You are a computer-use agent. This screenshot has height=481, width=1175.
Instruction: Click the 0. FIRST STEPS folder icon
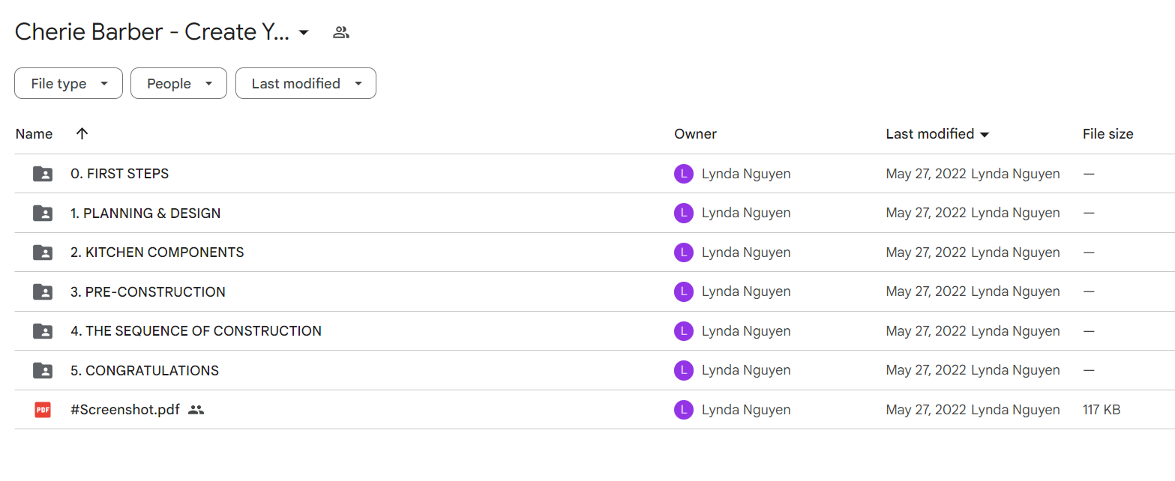point(43,174)
